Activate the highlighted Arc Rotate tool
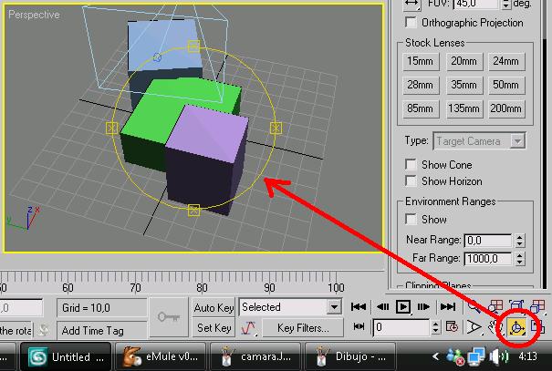The image size is (552, 371). point(516,328)
